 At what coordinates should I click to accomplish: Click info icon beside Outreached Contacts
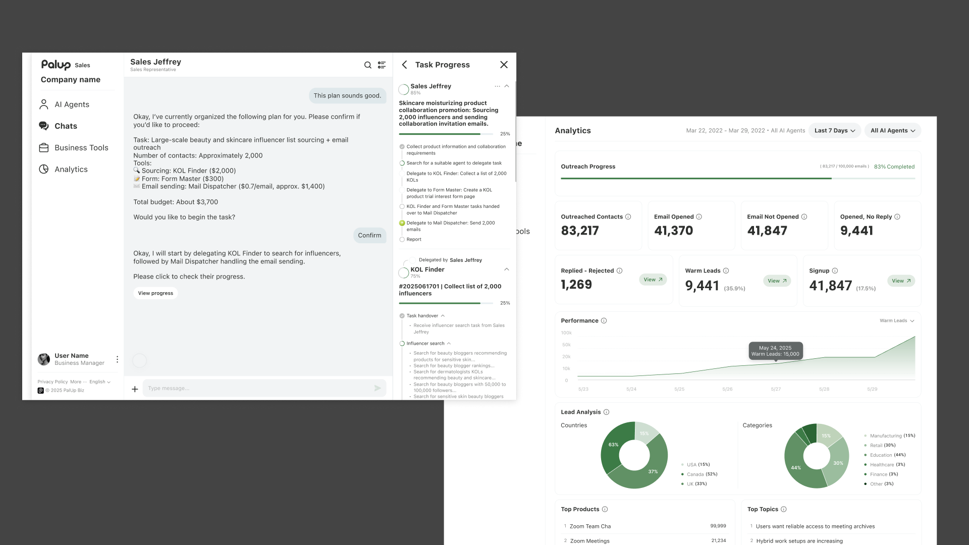tap(628, 217)
